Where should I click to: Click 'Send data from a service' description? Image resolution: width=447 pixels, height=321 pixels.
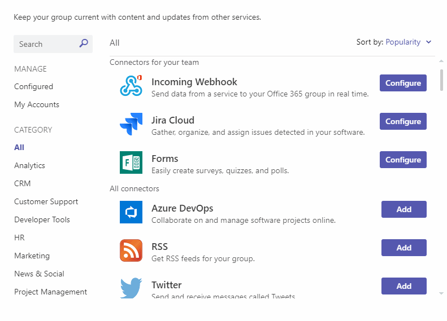click(x=260, y=94)
